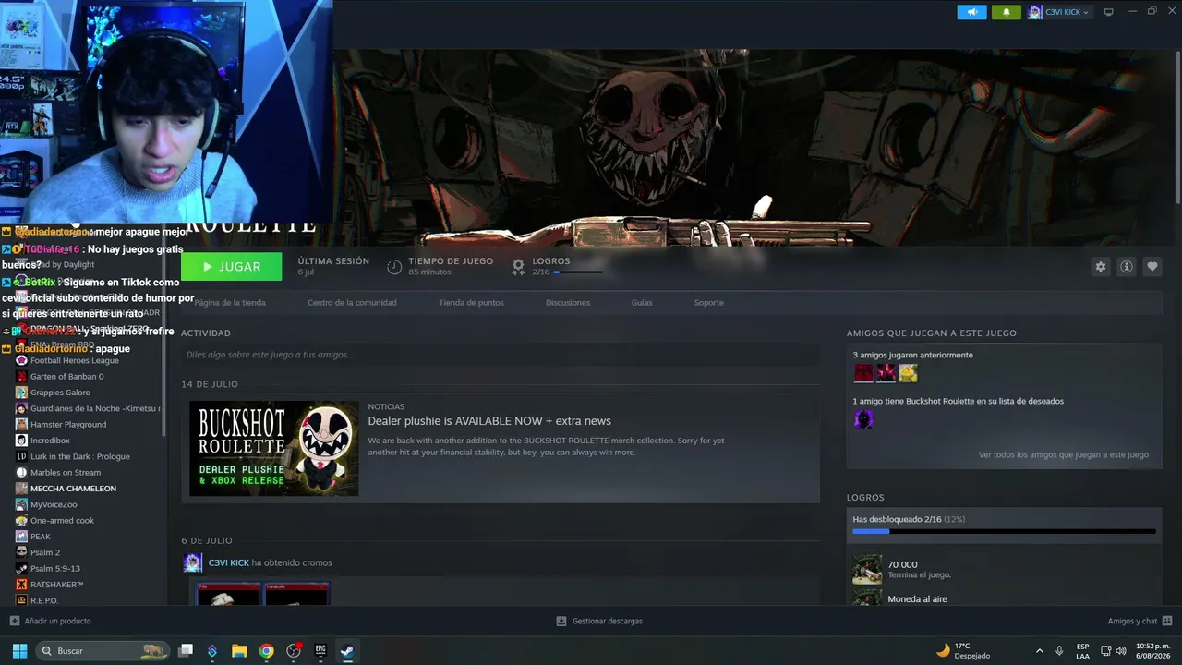1182x665 pixels.
Task: Click second friend avatar who played
Action: click(x=886, y=373)
